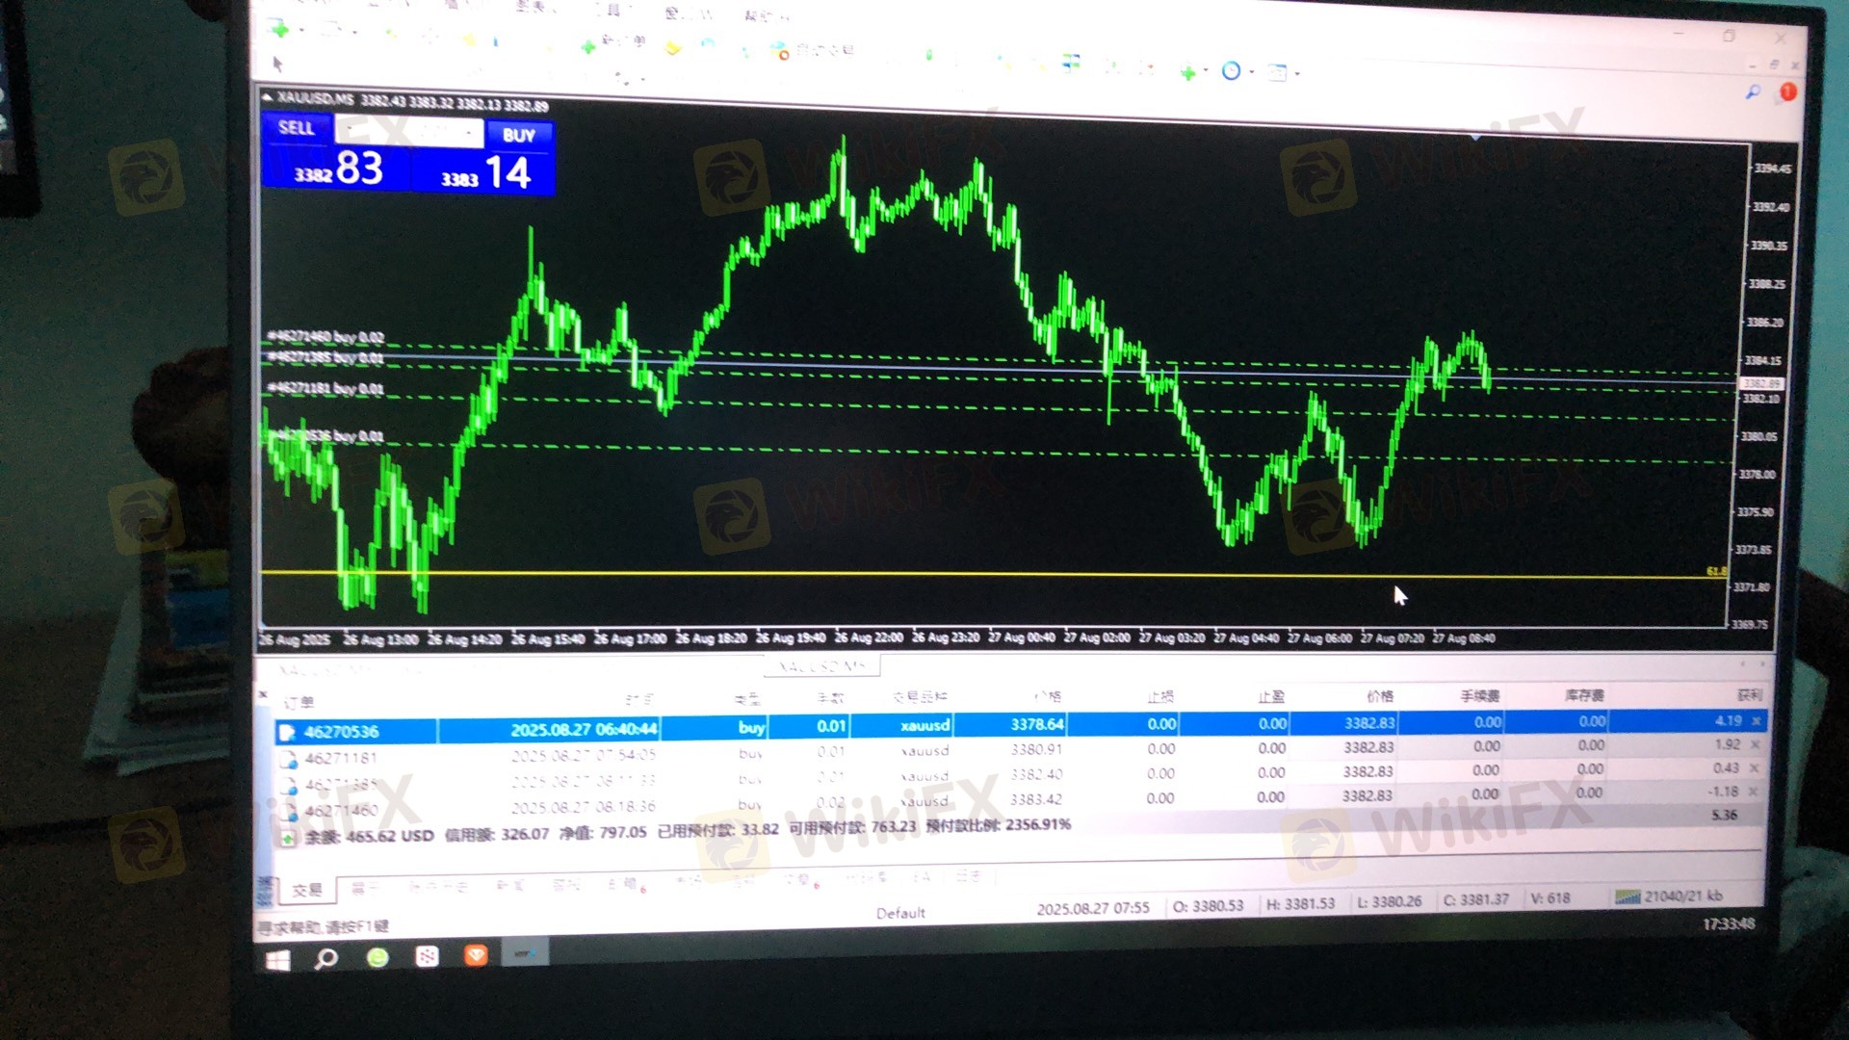Expand the new chart dropdown arrow
The height and width of the screenshot is (1040, 1849).
[301, 31]
